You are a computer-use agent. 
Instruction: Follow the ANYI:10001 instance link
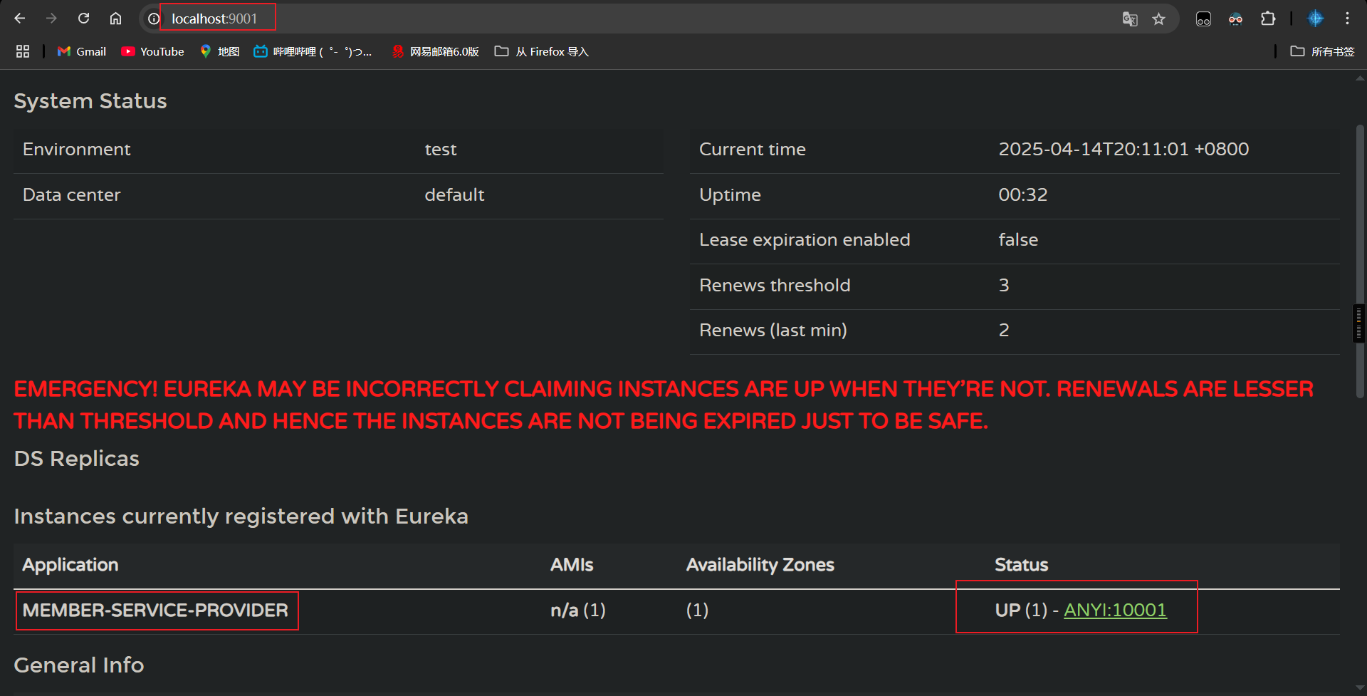1115,611
